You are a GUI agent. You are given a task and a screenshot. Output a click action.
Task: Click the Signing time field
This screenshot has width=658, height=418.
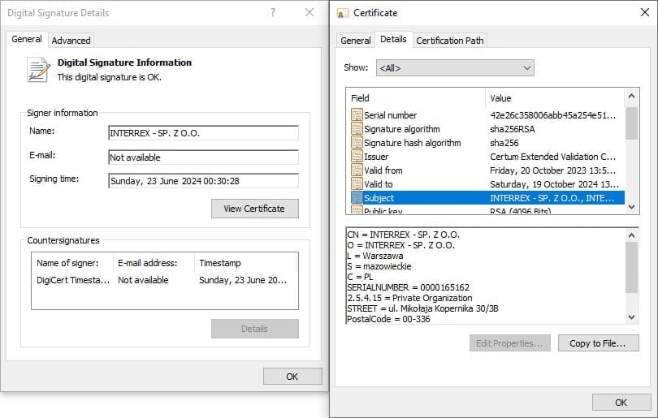pos(204,181)
